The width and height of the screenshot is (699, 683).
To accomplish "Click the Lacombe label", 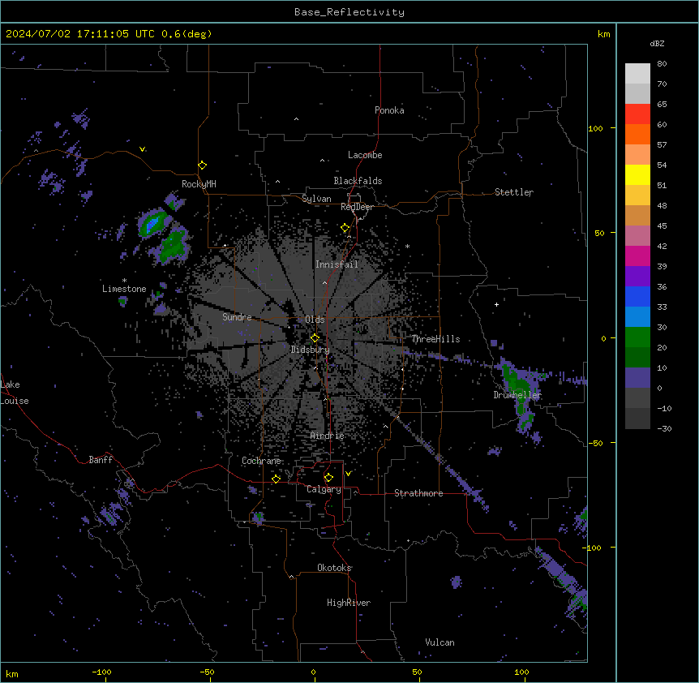I will 365,155.
